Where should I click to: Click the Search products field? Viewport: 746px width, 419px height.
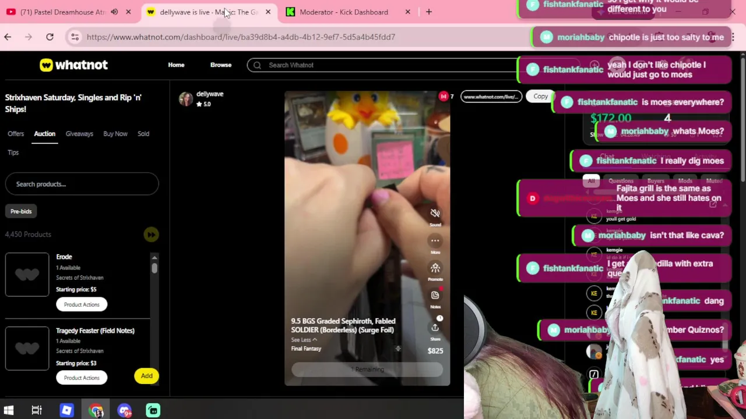coord(82,184)
